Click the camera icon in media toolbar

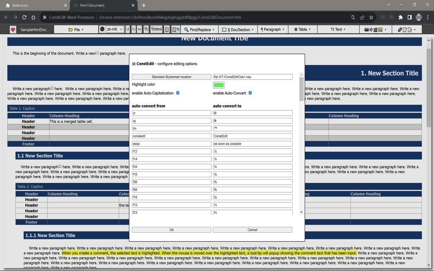(367, 29)
